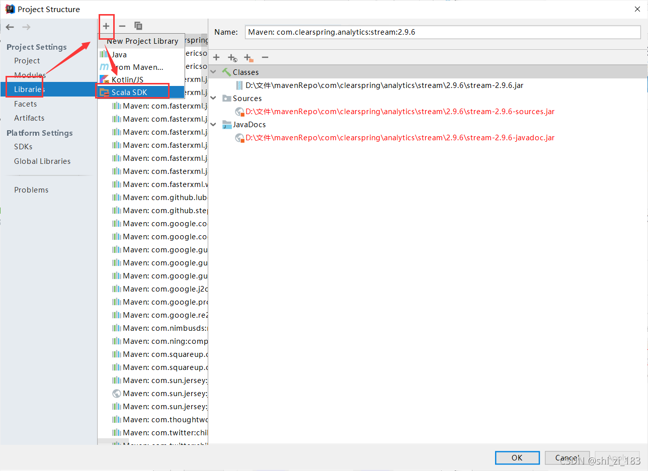Open the Modules settings page

pyautogui.click(x=30, y=75)
